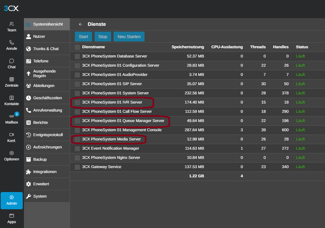Check the Queue Manager Server checkbox
The image size is (325, 228).
pos(77,121)
